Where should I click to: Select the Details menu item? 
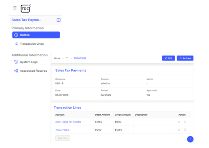click(36, 35)
